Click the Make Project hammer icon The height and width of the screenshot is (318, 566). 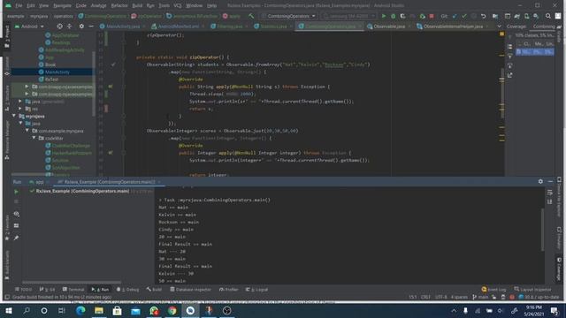[x=251, y=16]
